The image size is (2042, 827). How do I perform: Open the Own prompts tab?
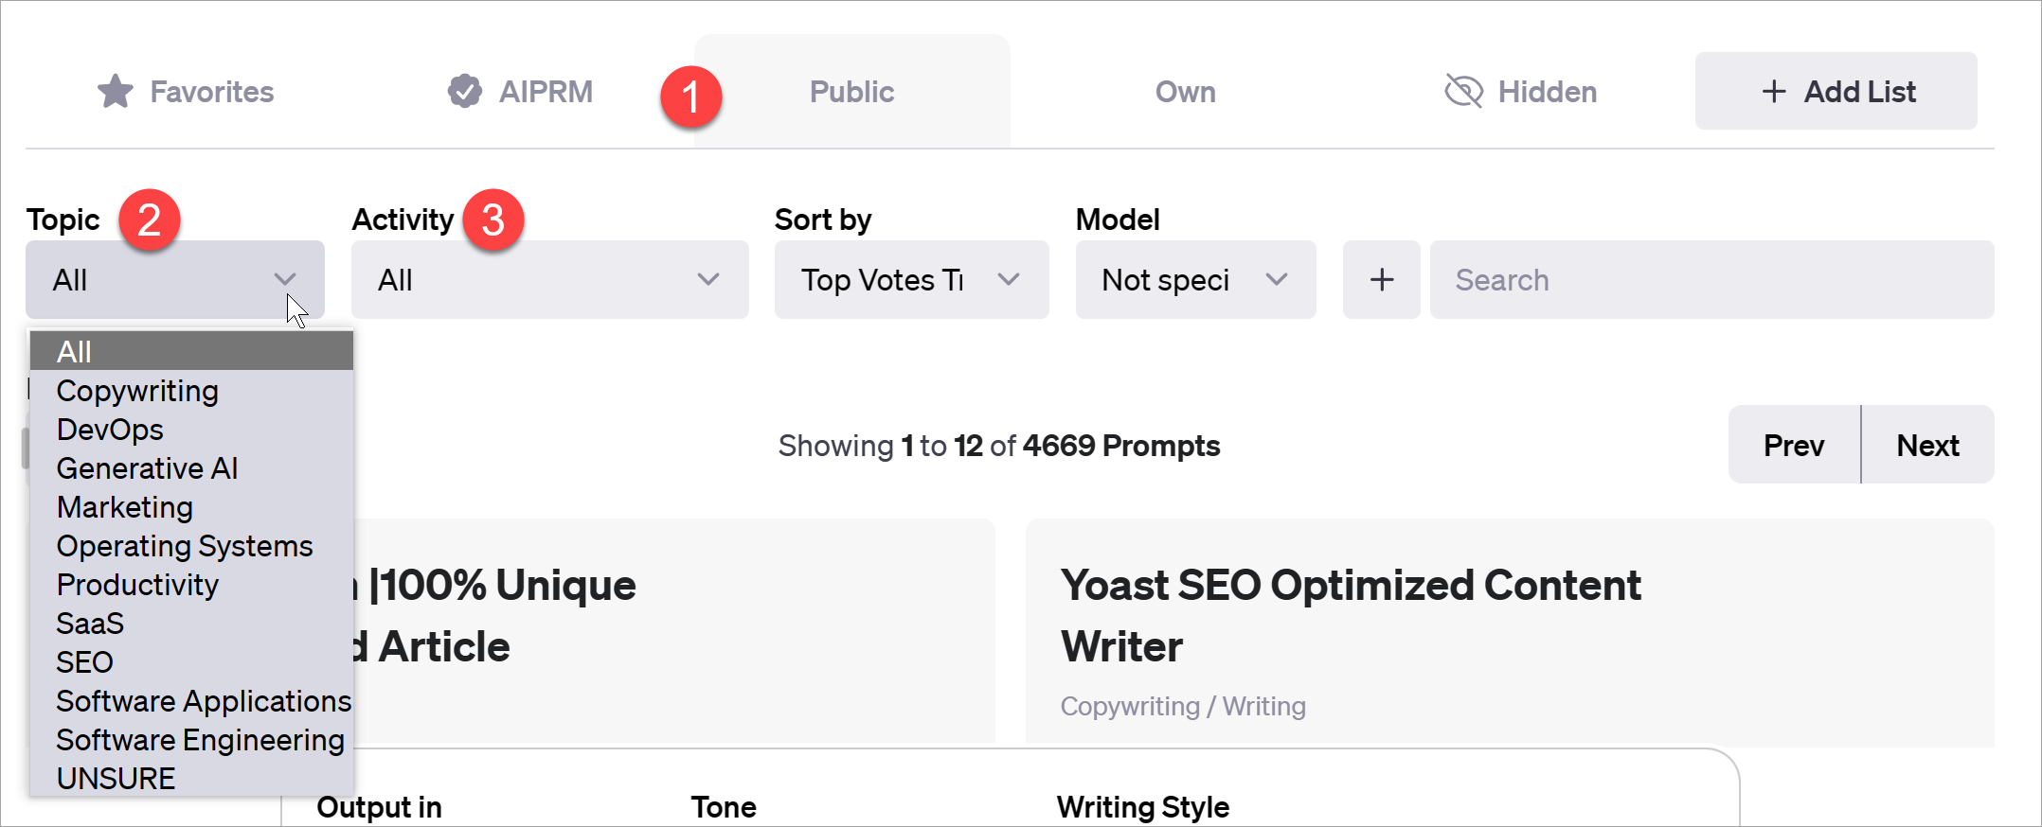coord(1185,92)
